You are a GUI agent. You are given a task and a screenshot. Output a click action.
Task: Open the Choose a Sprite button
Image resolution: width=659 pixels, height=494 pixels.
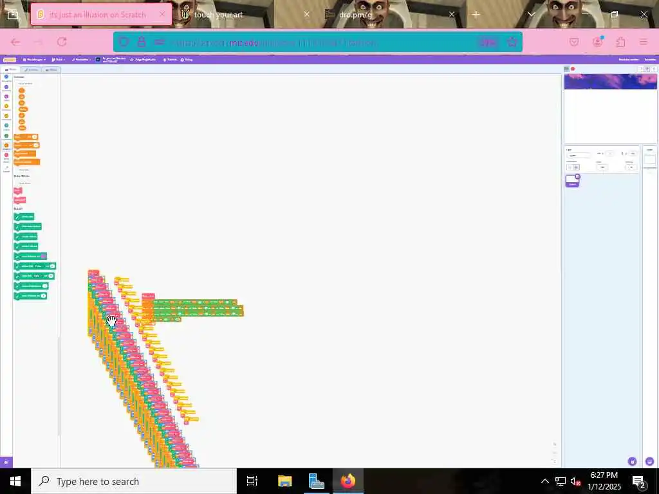click(x=632, y=461)
